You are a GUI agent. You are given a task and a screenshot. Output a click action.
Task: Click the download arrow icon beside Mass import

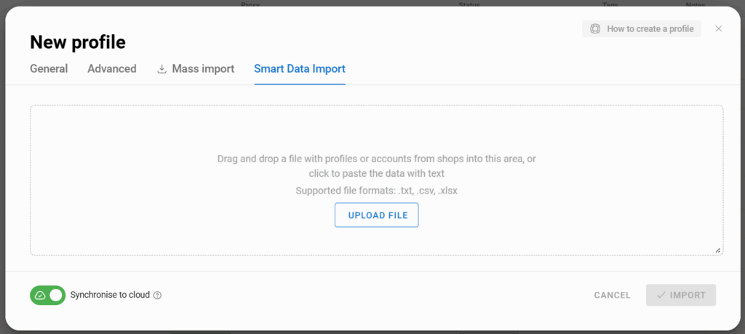point(162,69)
